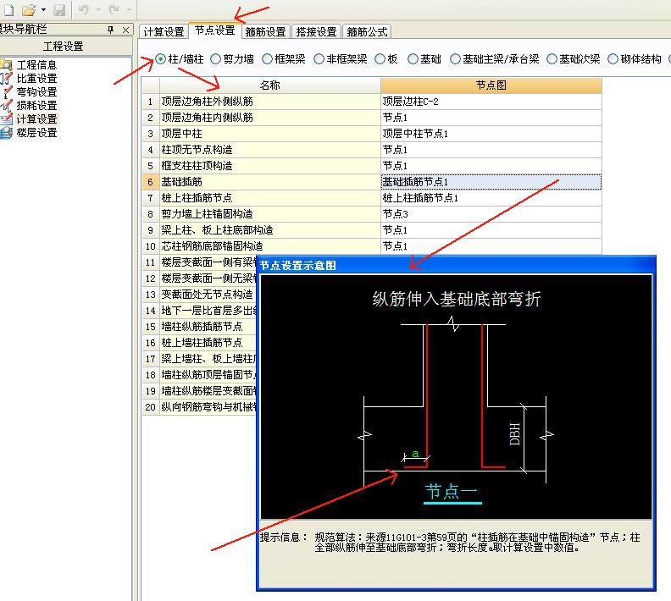
Task: Click the 节点图 column header
Action: tap(491, 85)
